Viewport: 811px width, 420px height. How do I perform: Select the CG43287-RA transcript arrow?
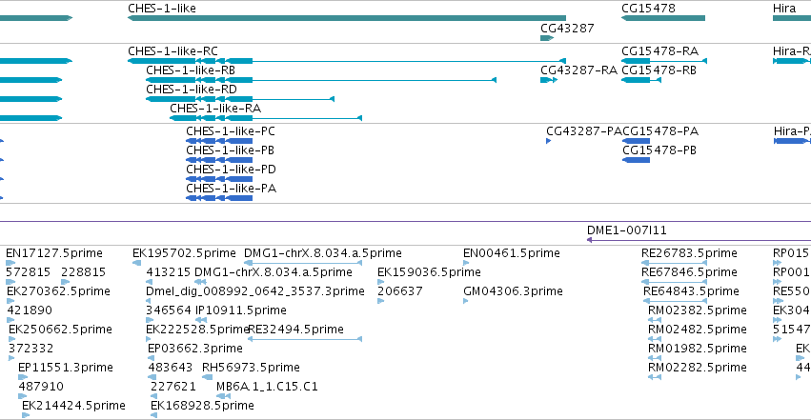(x=549, y=80)
